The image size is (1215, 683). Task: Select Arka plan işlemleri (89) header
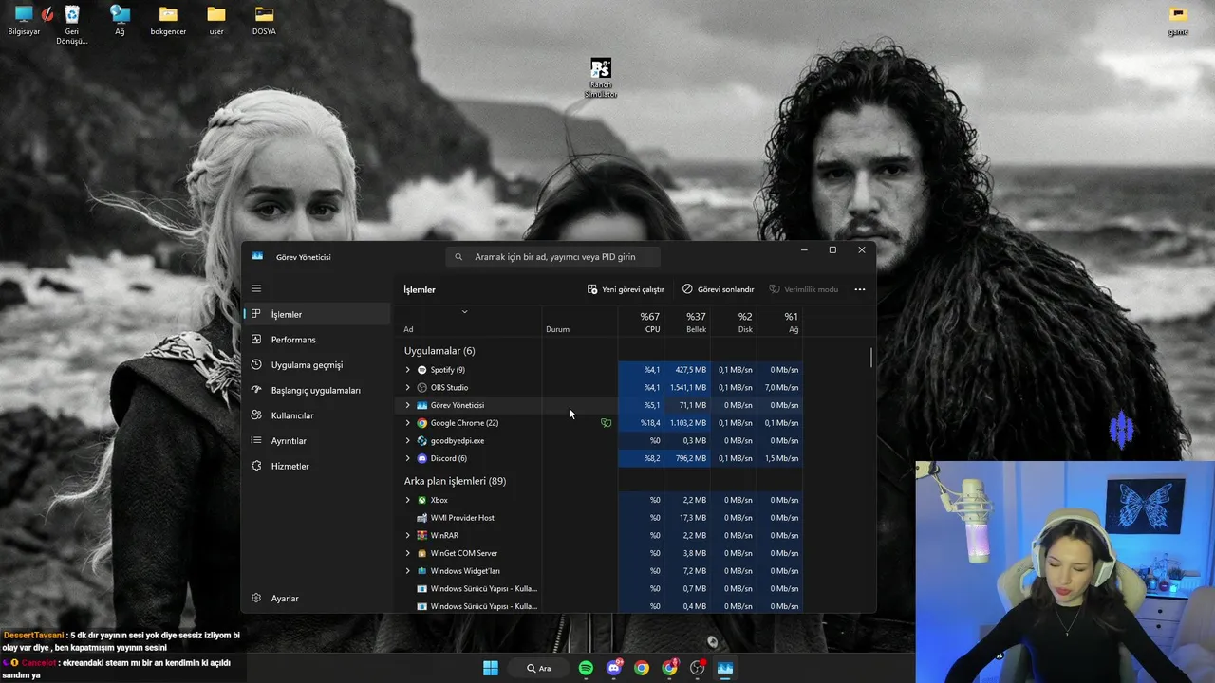(455, 481)
